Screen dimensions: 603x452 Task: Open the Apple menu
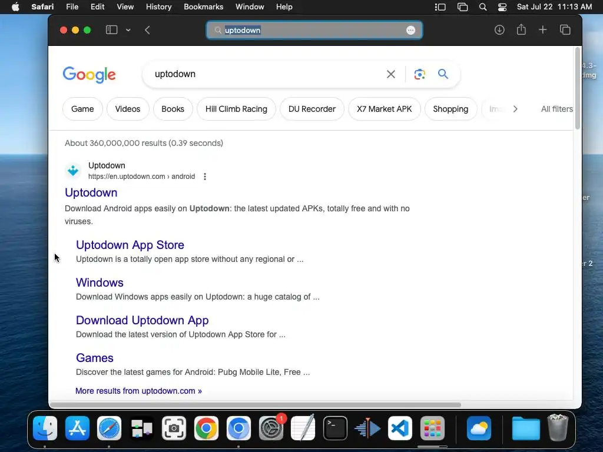pos(15,7)
